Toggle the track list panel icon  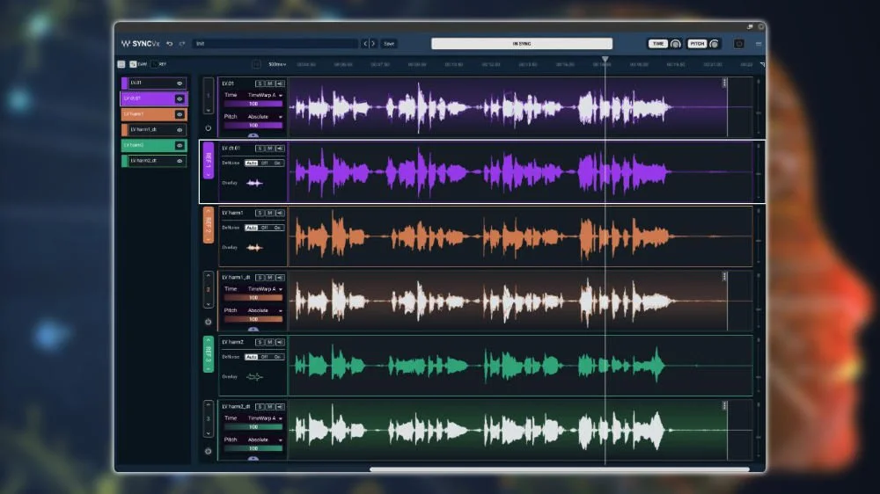(121, 64)
